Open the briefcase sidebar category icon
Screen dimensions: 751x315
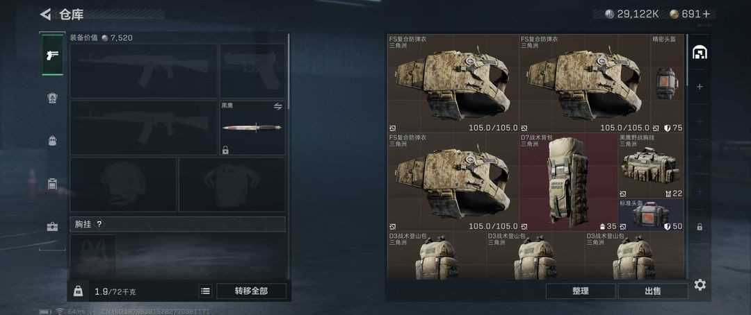point(52,227)
